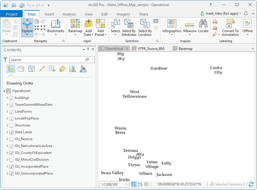This screenshot has height=190, width=257.
Task: Select List By Labeling tag icon
Action: (62, 69)
